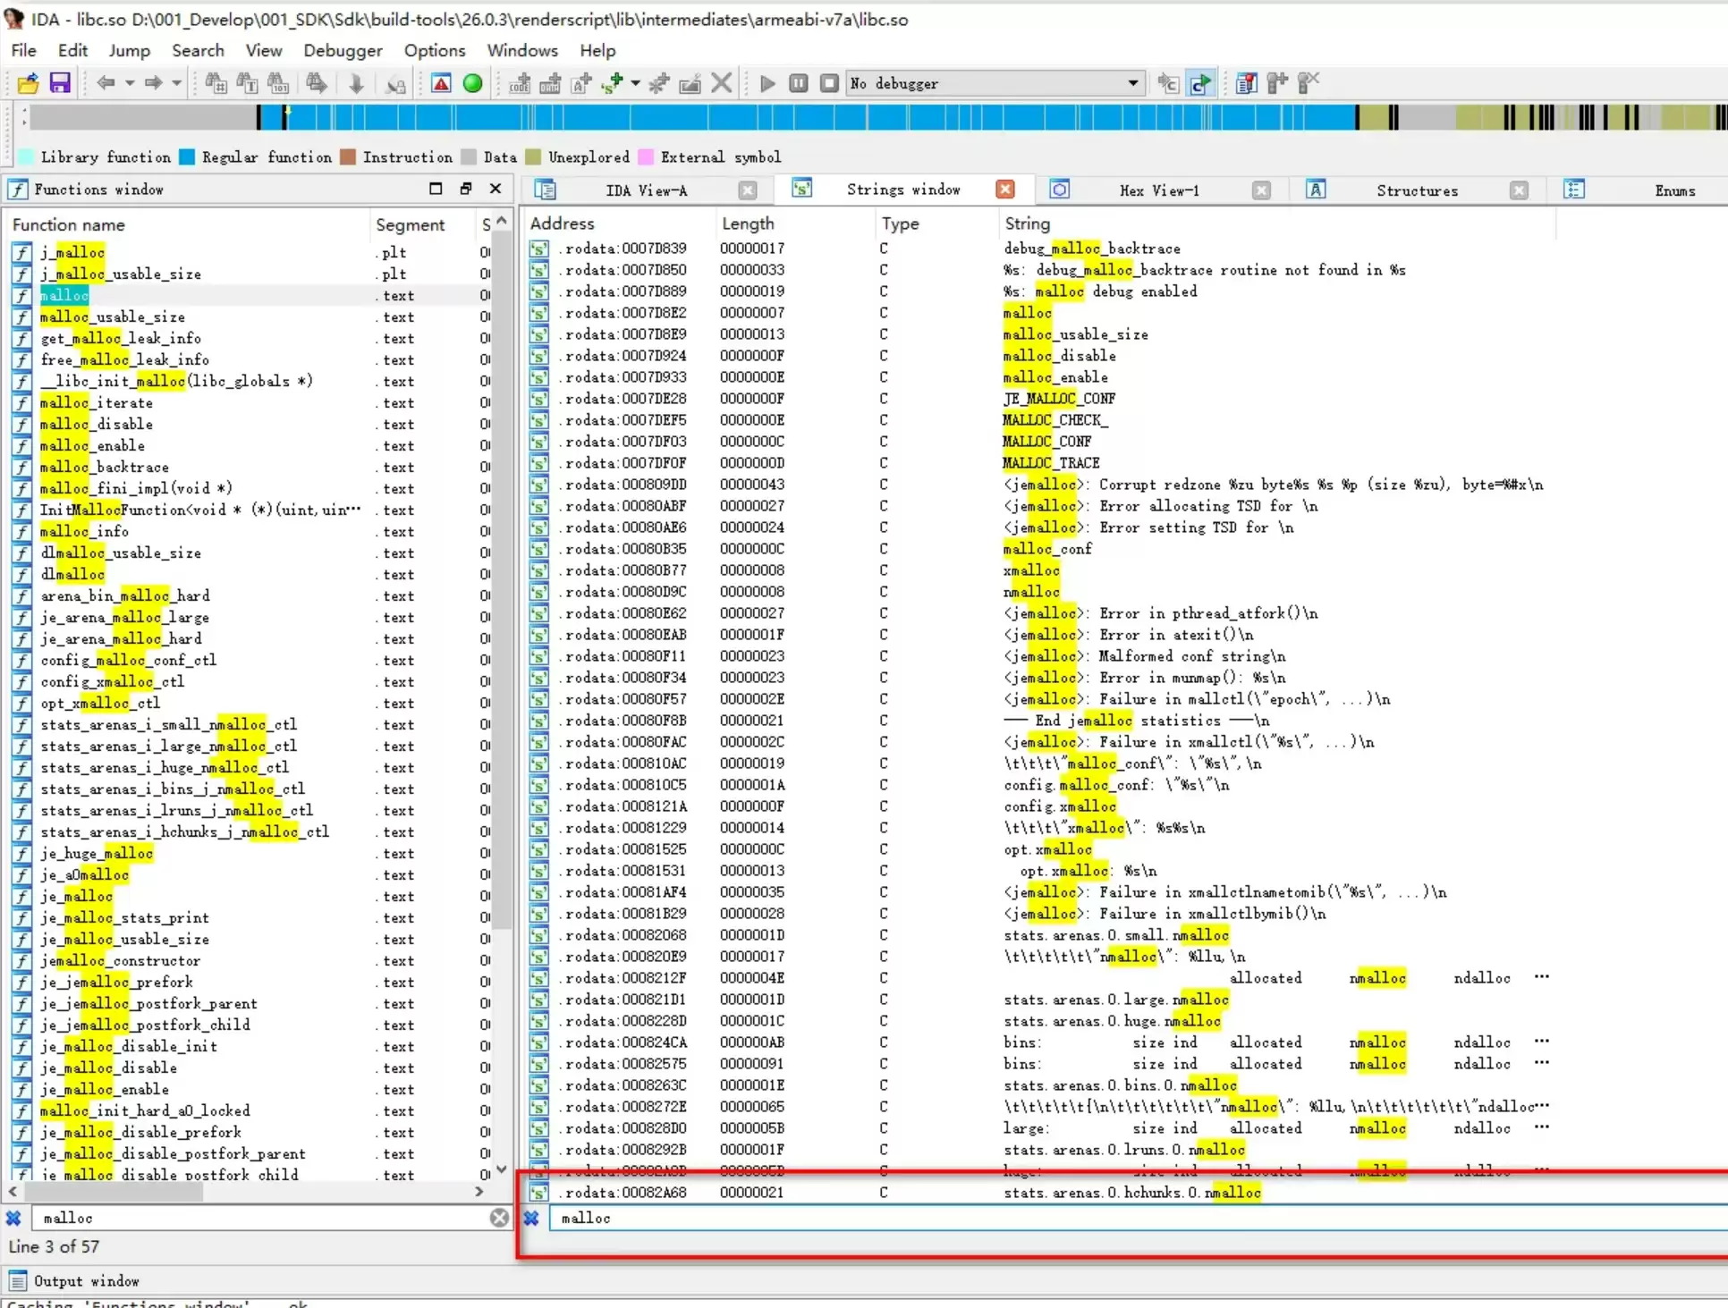The height and width of the screenshot is (1308, 1728).
Task: Jump back with the left arrow icon
Action: click(x=106, y=83)
